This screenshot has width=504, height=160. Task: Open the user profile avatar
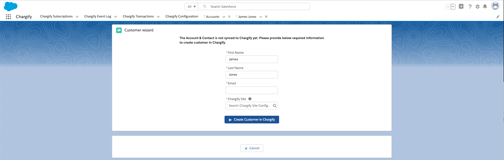pos(495,6)
